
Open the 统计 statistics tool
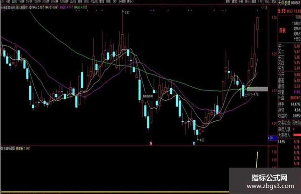tap(247, 2)
